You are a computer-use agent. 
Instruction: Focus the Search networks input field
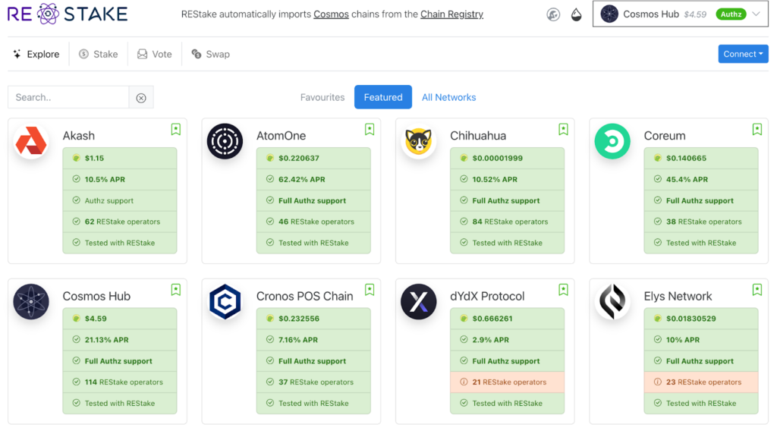(68, 97)
